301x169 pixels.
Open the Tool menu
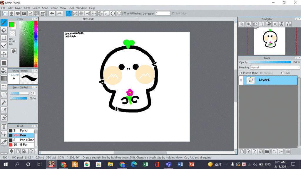click(71, 8)
